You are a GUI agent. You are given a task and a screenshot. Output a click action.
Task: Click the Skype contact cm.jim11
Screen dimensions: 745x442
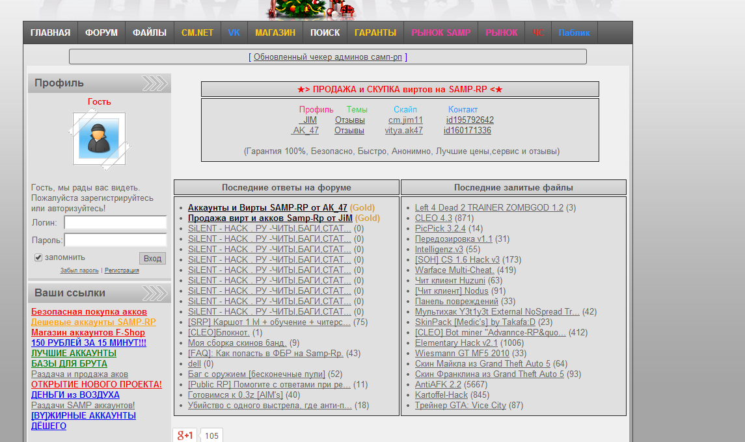[405, 120]
